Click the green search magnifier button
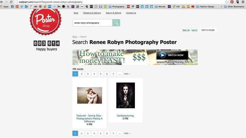This screenshot has height=138, width=246. (x=116, y=23)
